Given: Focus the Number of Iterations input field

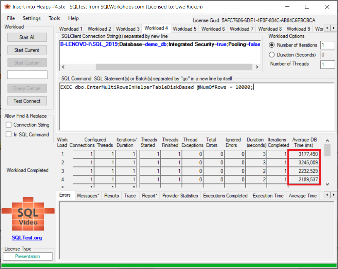Looking at the screenshot, I should pos(327,45).
